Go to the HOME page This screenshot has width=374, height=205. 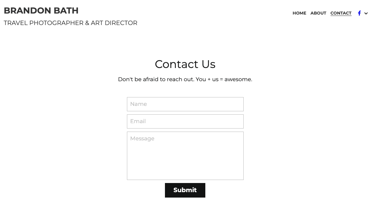299,13
